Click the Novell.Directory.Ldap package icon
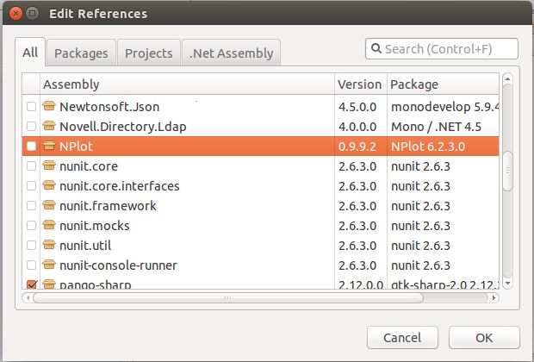Screen dimensions: 534x362 click(x=50, y=127)
